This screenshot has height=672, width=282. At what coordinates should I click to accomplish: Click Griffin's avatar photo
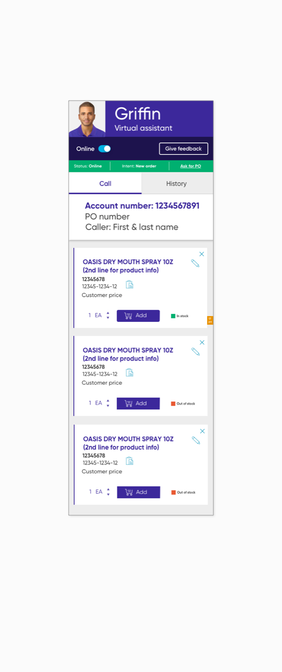87,119
